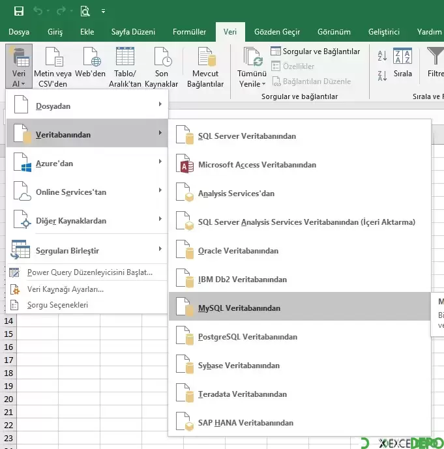This screenshot has height=449, width=444.
Task: Choose SQL Server Veritabanından
Action: tap(300, 135)
